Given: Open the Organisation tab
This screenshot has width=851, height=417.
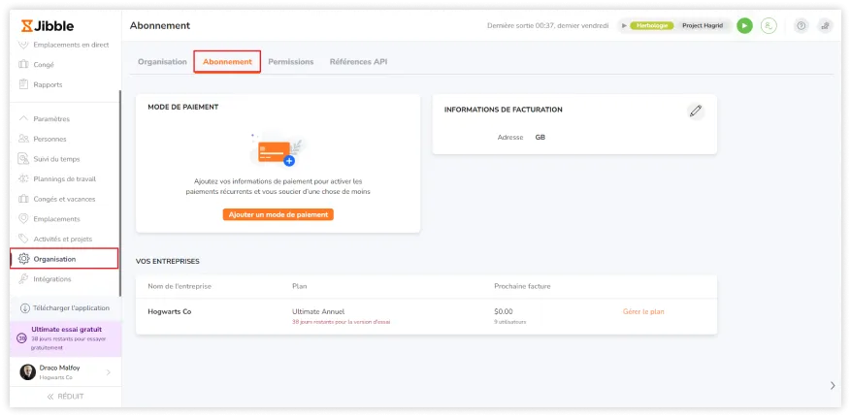Looking at the screenshot, I should [162, 62].
